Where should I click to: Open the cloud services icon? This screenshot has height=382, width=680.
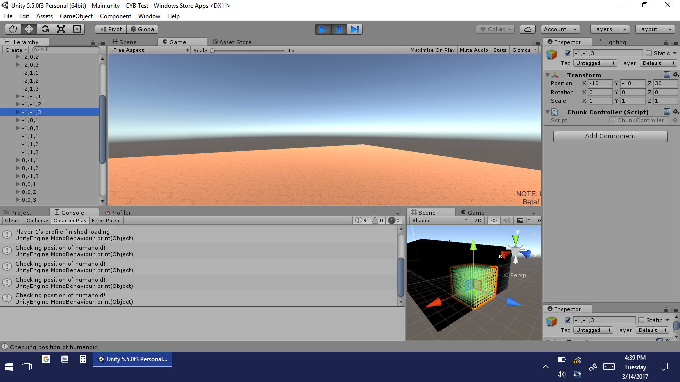tap(527, 29)
